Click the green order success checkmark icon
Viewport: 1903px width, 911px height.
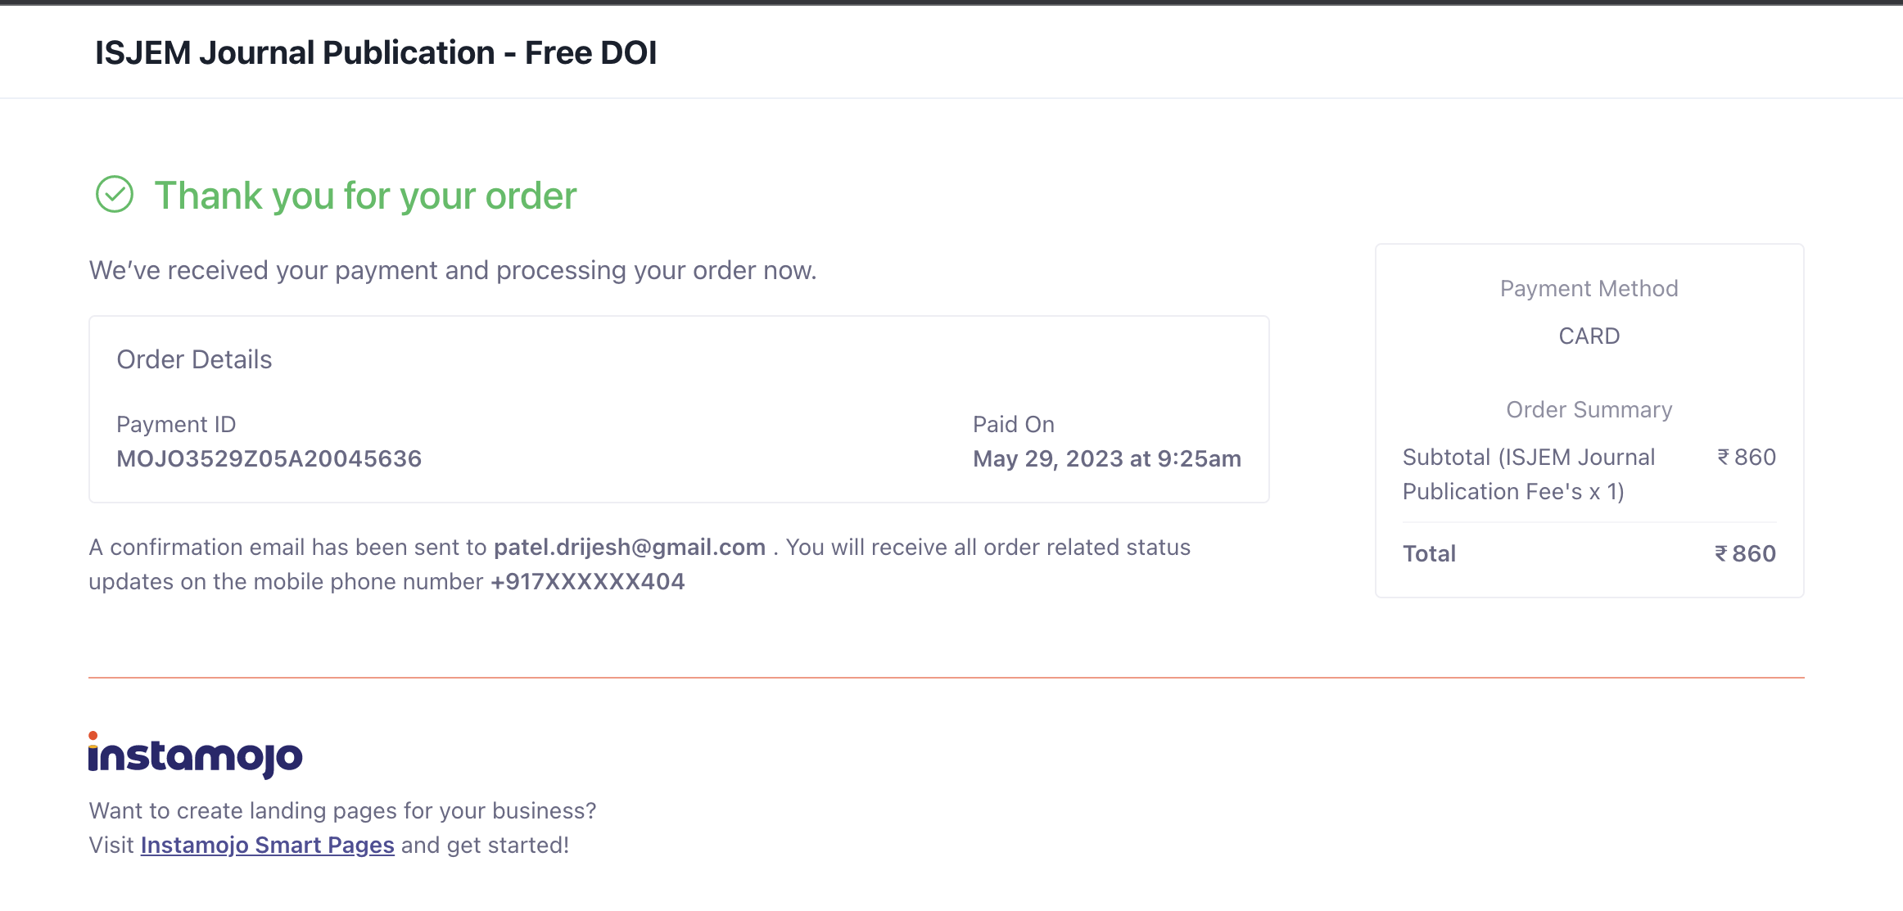click(115, 195)
